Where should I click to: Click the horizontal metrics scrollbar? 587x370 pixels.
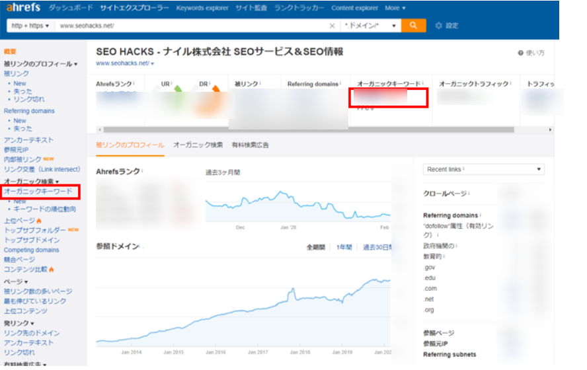[x=309, y=129]
